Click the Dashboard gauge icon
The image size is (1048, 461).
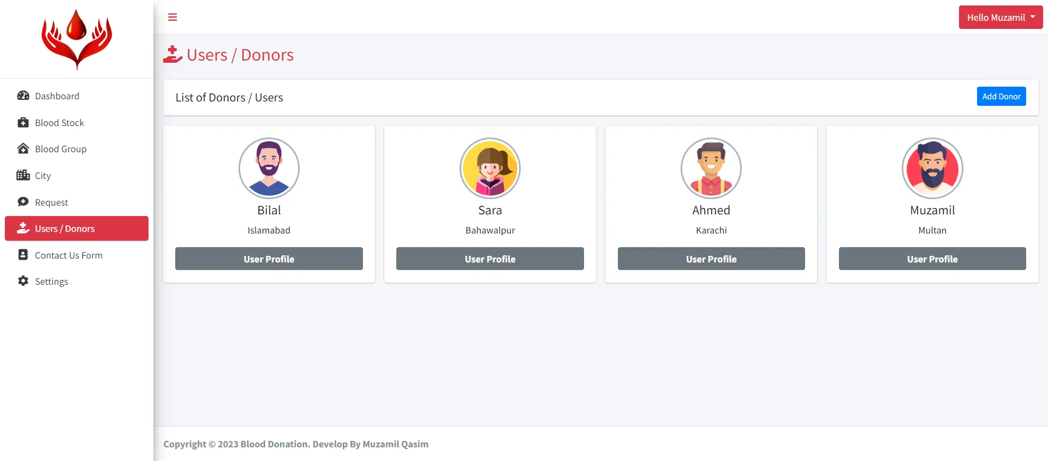click(x=23, y=96)
